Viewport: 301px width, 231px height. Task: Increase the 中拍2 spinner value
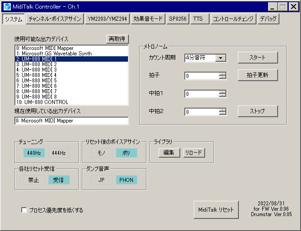tap(222, 110)
